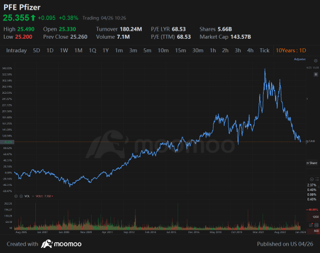Click the Open value 25.330
This screenshot has height=253, width=320.
(67, 29)
